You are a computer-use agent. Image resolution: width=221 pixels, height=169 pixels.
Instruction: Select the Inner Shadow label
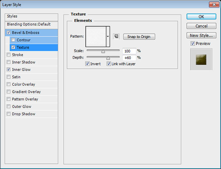24,62
